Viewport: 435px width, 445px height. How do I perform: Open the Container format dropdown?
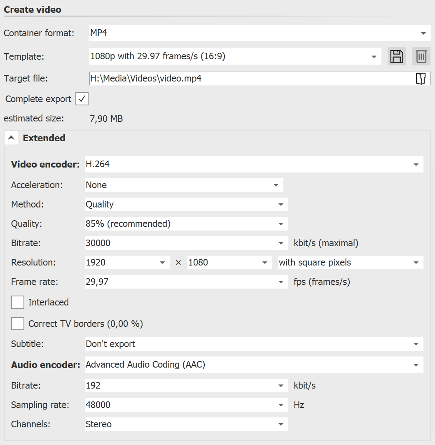(423, 33)
